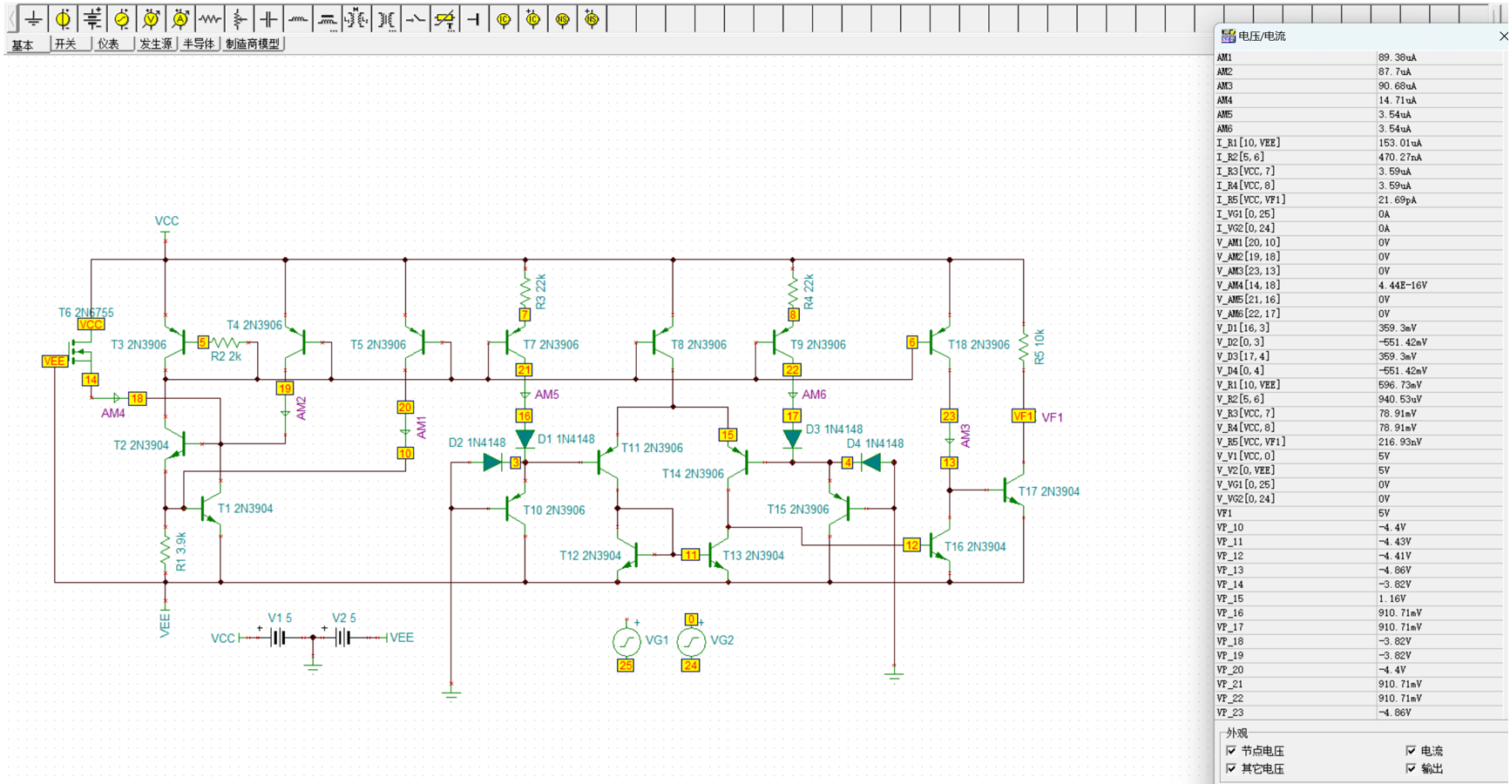
Task: Select the cored inductor icon
Action: [328, 18]
